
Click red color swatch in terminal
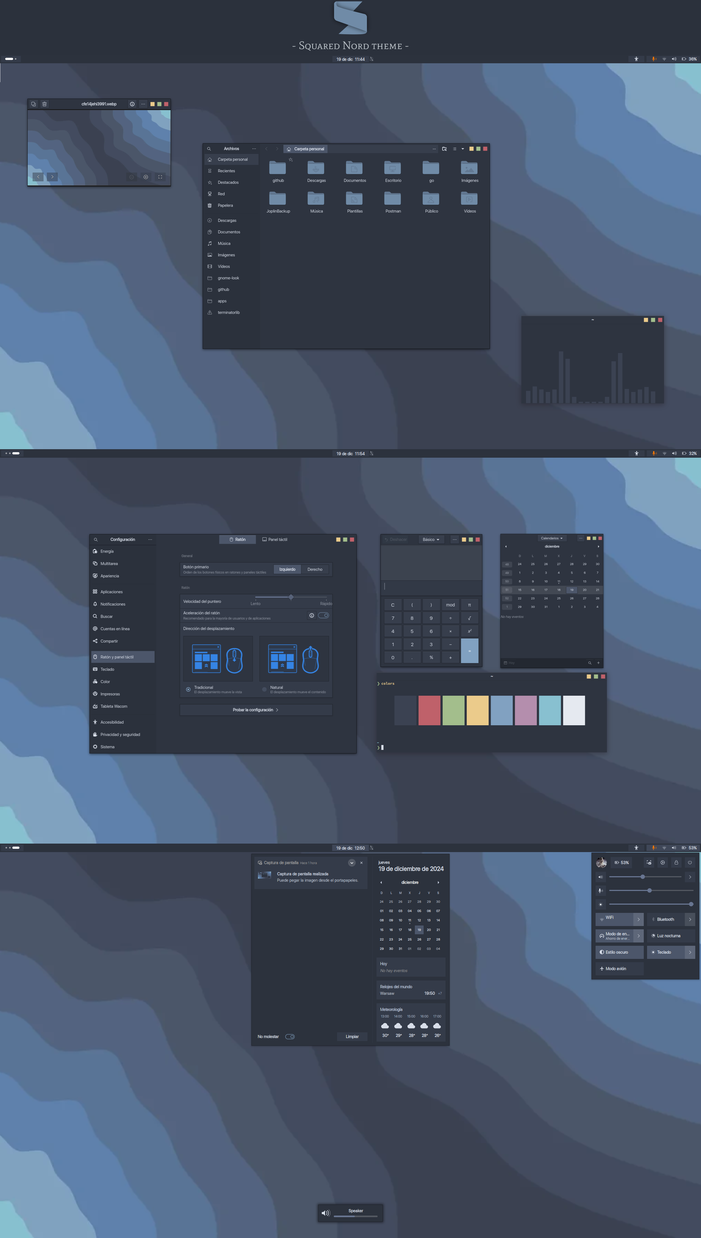coord(429,710)
